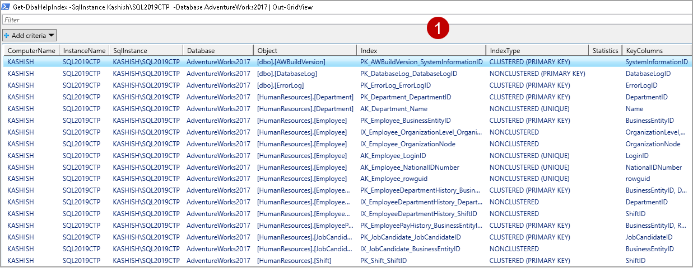Open the Add criteria dropdown arrow
The height and width of the screenshot is (268, 693).
tap(52, 35)
